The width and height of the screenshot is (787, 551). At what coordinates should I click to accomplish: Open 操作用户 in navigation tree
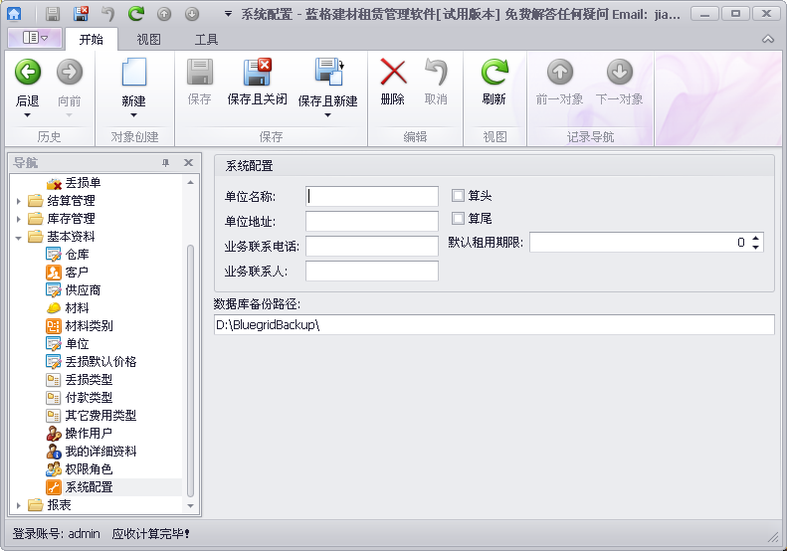[x=89, y=433]
